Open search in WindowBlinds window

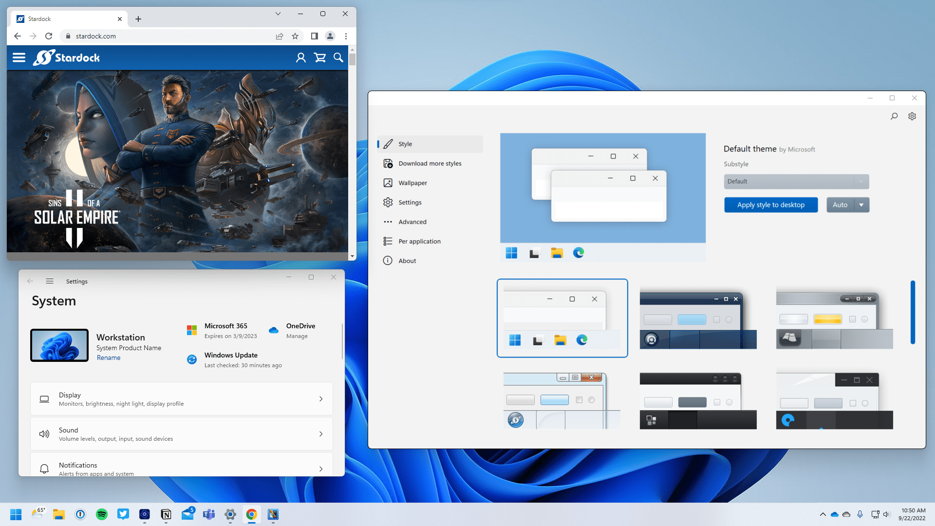click(x=894, y=116)
